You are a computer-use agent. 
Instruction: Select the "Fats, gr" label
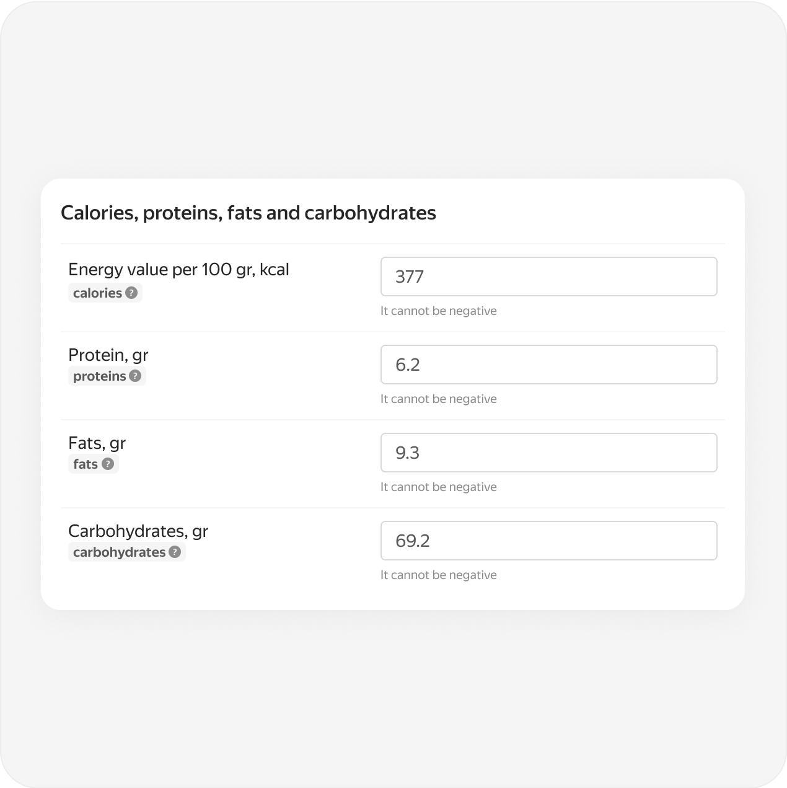tap(97, 443)
